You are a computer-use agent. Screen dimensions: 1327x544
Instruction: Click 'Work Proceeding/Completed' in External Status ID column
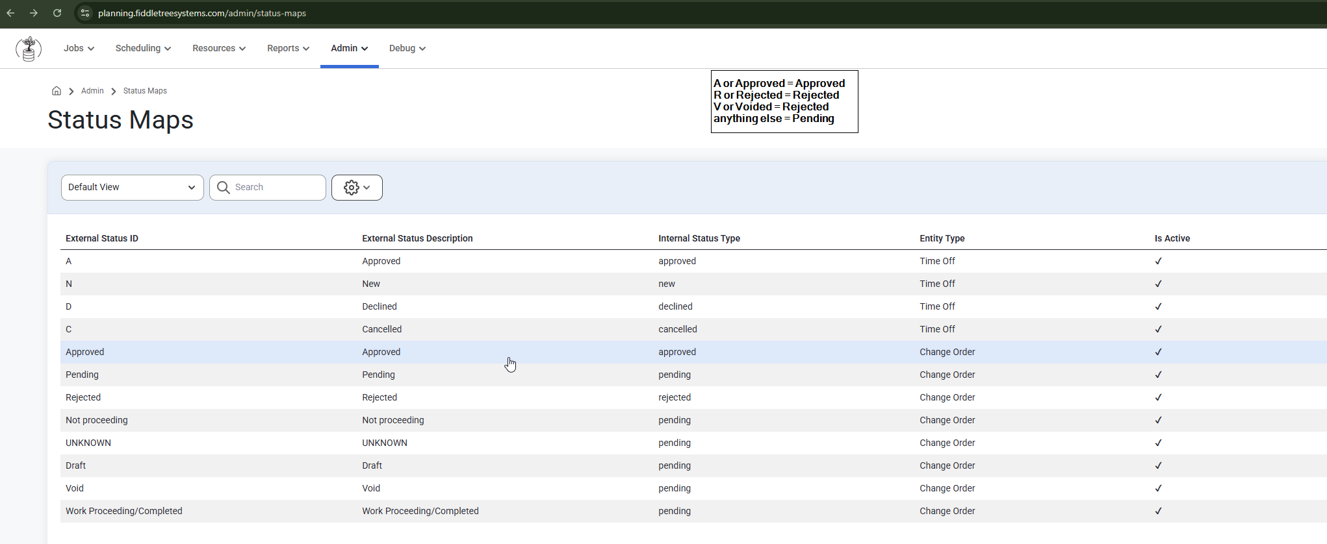(124, 511)
